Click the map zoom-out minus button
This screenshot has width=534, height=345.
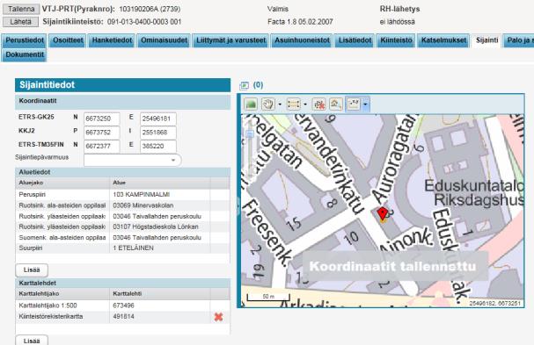(x=250, y=134)
